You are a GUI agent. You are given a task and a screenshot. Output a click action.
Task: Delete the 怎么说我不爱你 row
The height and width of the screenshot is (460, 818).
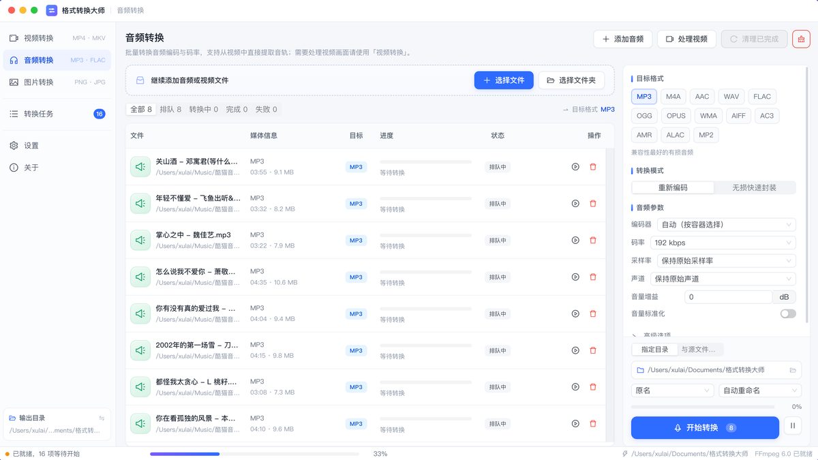(592, 277)
